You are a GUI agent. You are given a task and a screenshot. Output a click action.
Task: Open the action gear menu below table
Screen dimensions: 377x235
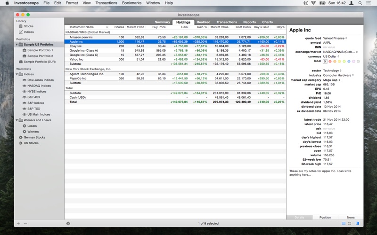68,223
